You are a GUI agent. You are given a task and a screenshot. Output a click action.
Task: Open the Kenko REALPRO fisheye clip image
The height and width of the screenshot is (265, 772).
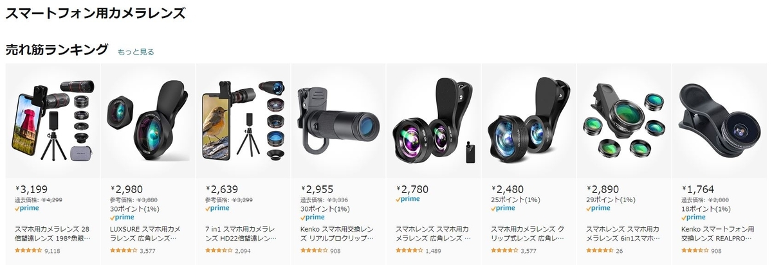[719, 120]
